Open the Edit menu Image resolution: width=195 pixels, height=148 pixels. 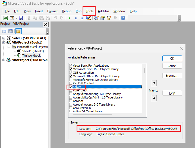17,11
